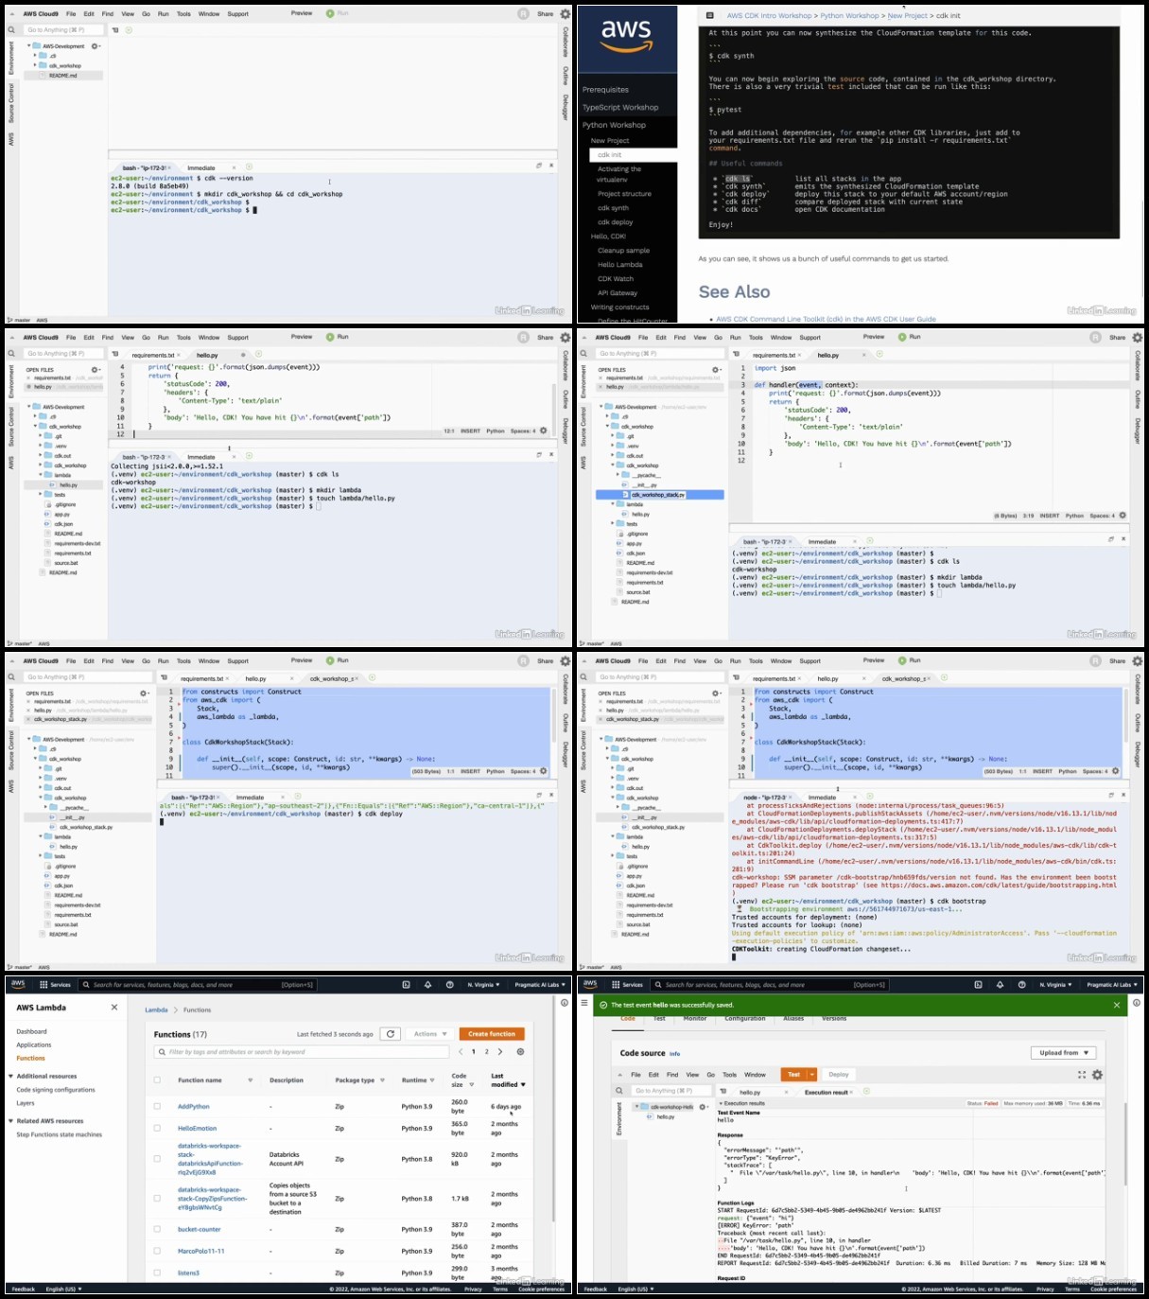Open 'Hello Lambda' in workshop sidebar

coord(620,265)
